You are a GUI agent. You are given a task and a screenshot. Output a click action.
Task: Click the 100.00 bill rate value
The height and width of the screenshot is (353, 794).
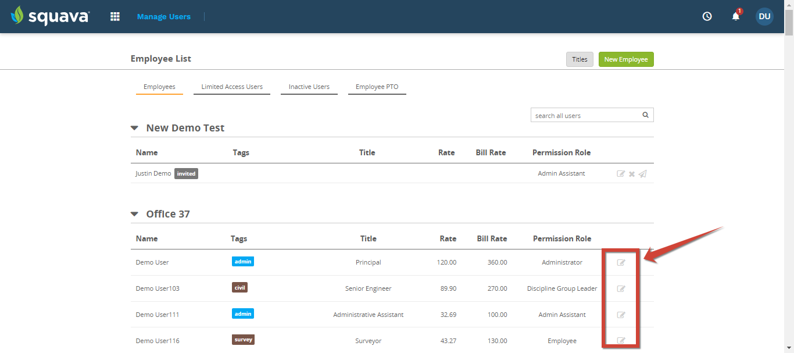(x=497, y=315)
